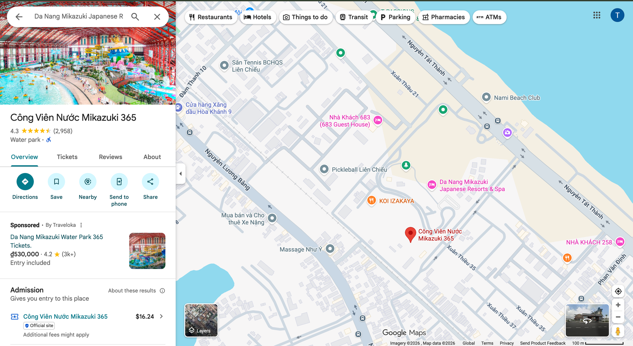Open the Pickleball Liên Chiểu marker
Image resolution: width=633 pixels, height=346 pixels.
pos(324,169)
